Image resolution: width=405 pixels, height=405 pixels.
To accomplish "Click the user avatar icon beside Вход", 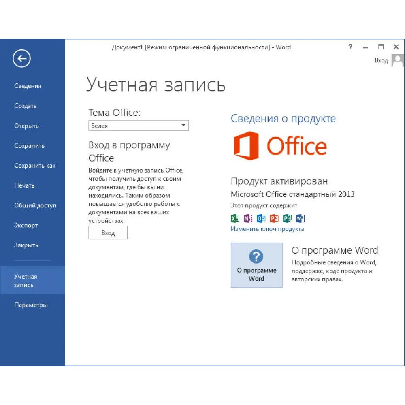I will (398, 60).
